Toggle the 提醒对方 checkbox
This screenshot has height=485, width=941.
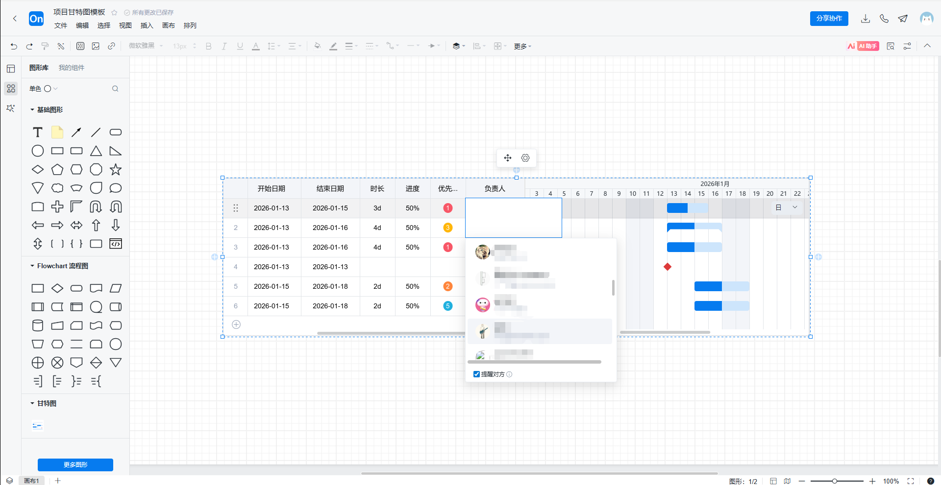click(476, 374)
